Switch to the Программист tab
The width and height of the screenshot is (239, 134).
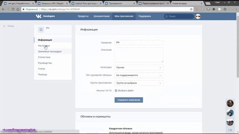coord(120,3)
